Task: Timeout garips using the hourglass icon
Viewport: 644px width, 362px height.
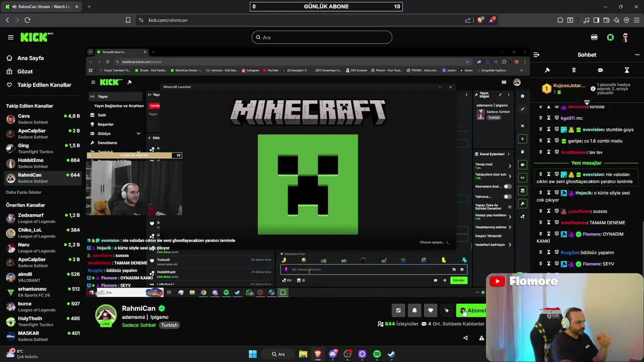Action: 549,141
